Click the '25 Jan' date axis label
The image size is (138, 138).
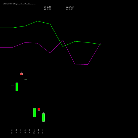coord(43,131)
